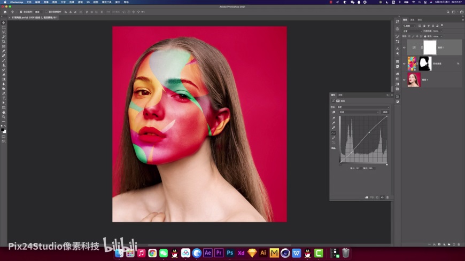
Task: Select the black point eyedropper in Curves
Action: tap(334, 118)
